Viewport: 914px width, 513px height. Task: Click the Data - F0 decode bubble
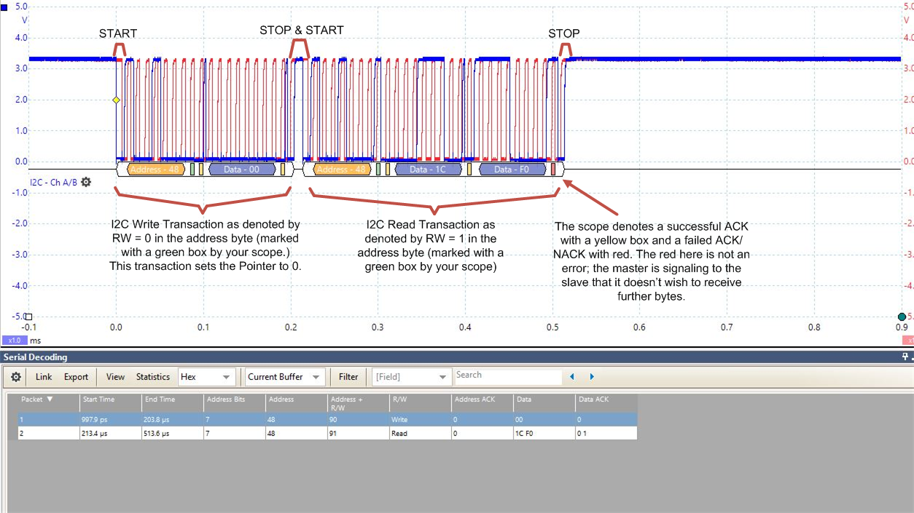(512, 169)
